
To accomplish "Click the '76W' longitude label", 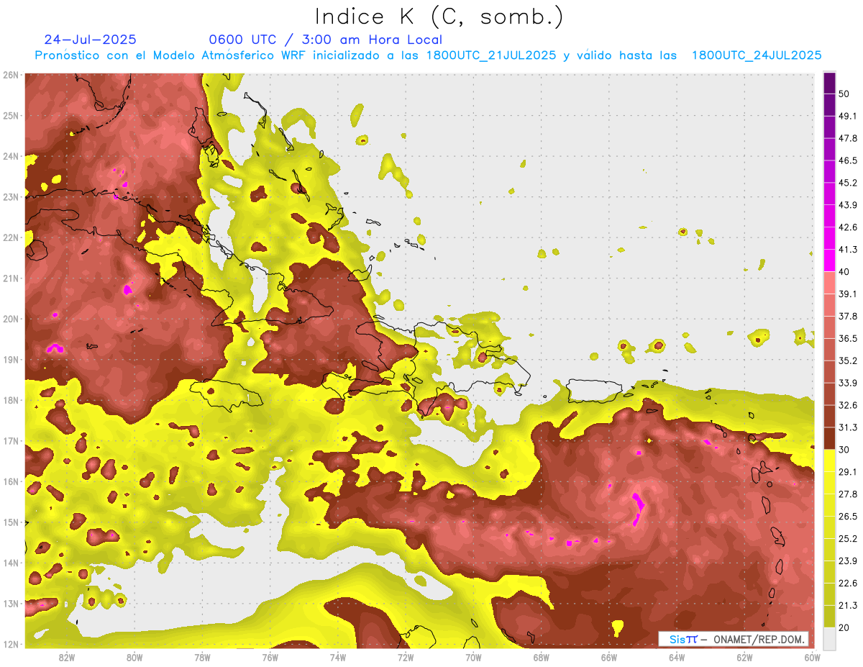I will point(270,657).
